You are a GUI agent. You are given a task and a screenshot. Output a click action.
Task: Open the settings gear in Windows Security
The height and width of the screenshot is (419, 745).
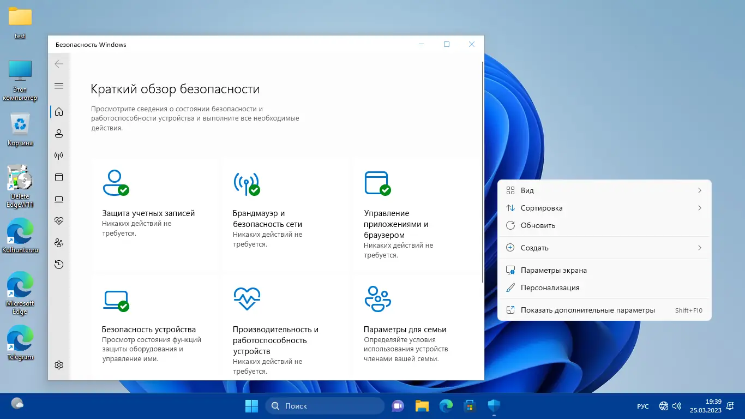pos(59,365)
